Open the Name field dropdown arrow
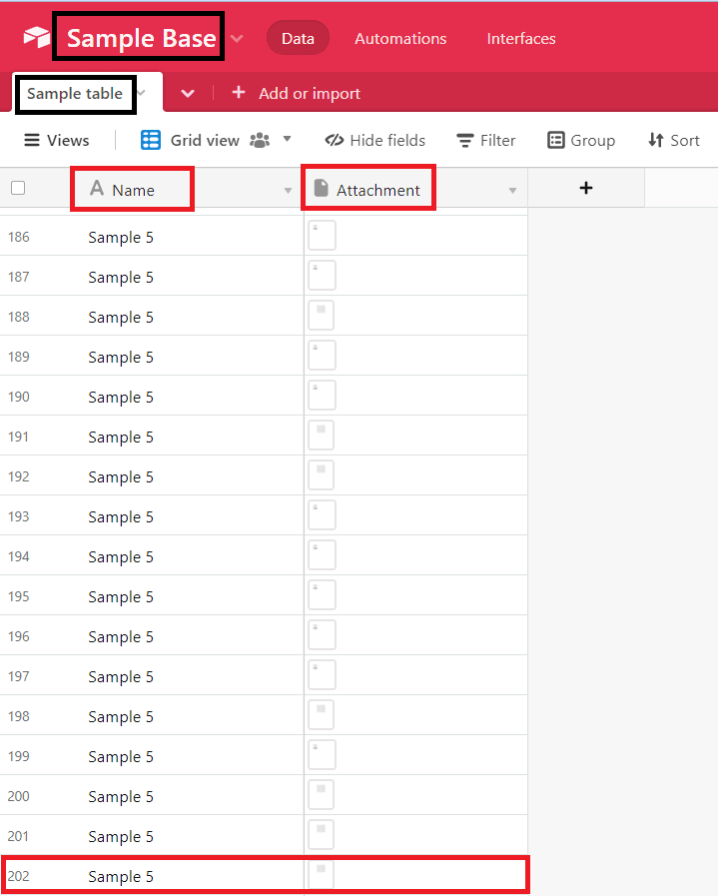The image size is (718, 896). [288, 190]
